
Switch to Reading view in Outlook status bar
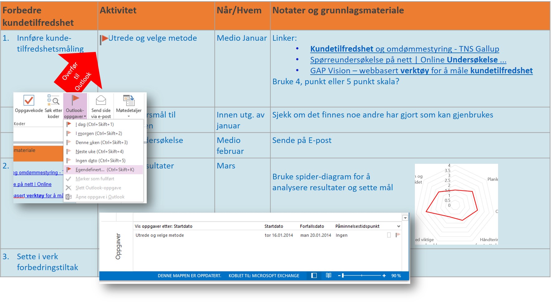(x=328, y=275)
